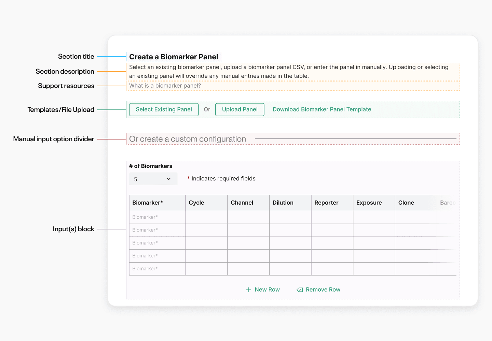Viewport: 492px width, 341px height.
Task: Click the last row Biomarker input field
Action: [x=158, y=269]
